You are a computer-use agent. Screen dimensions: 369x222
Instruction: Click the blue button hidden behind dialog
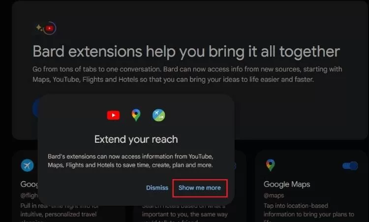pyautogui.click(x=35, y=108)
